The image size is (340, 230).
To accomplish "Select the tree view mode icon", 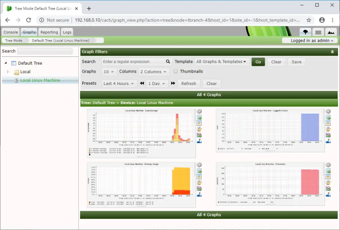I will pos(305,32).
